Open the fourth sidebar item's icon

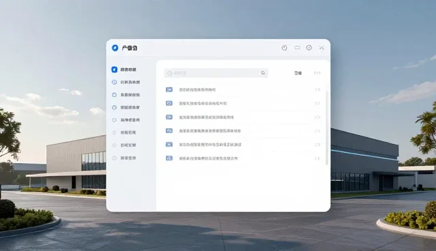tap(114, 107)
